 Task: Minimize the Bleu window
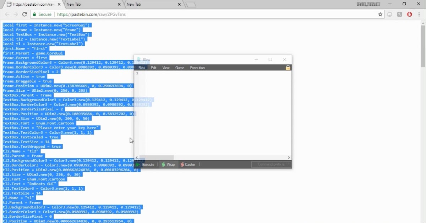tap(256, 59)
